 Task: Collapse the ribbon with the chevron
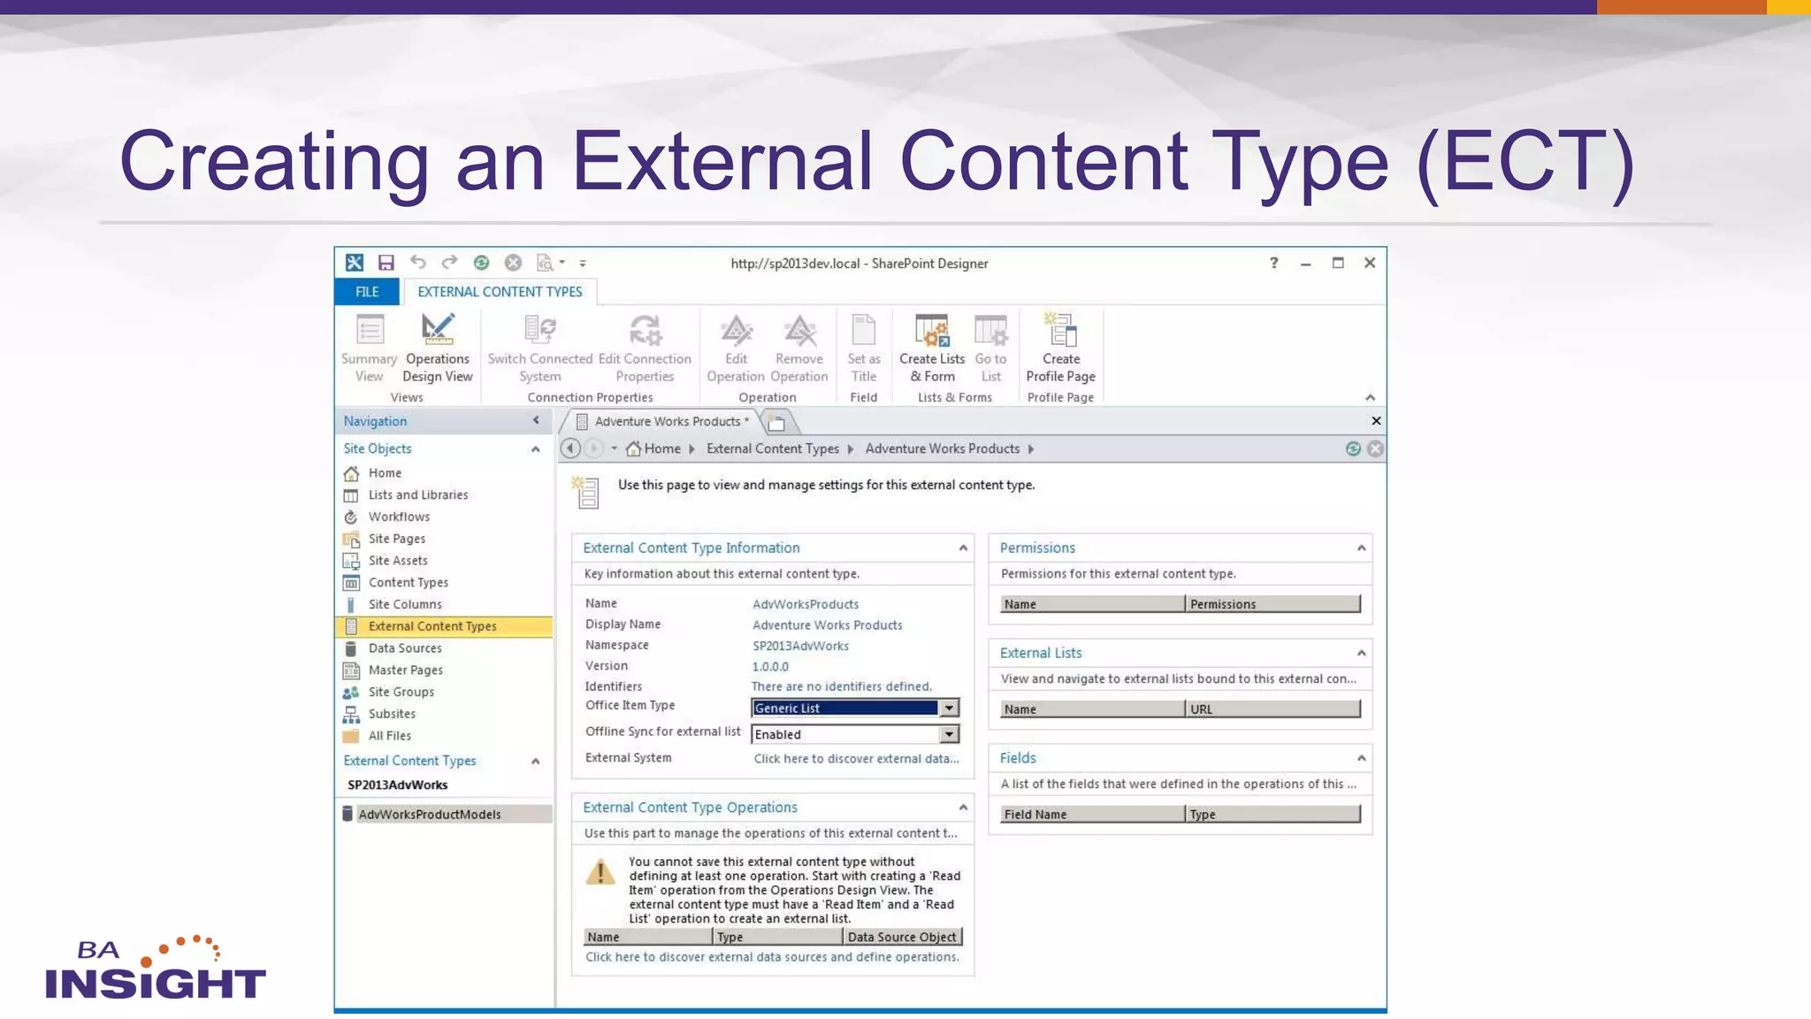click(1370, 397)
